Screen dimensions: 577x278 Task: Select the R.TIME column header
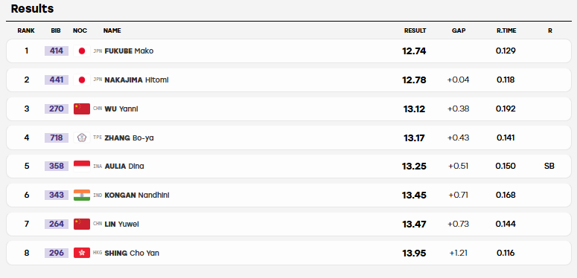point(506,31)
